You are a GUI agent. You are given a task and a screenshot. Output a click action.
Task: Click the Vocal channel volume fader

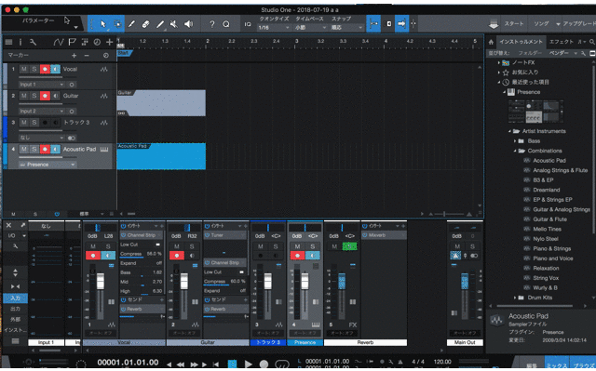101,282
